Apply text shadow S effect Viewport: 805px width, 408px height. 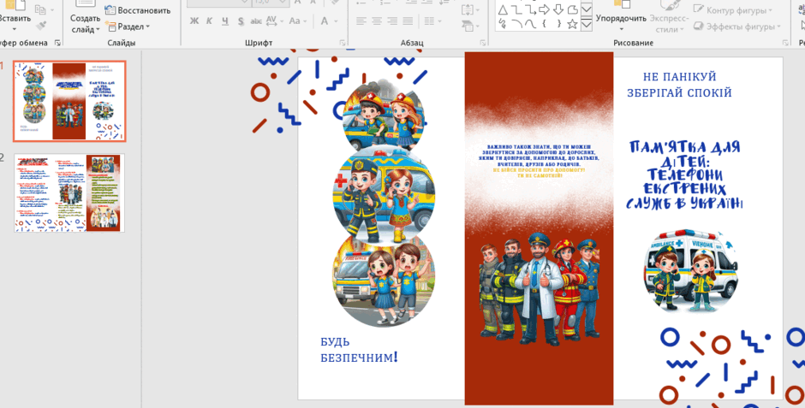[241, 21]
